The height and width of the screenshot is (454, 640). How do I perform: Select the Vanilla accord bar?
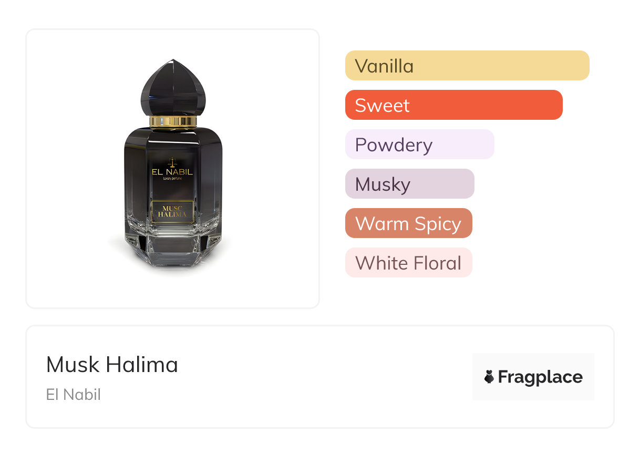click(x=467, y=66)
